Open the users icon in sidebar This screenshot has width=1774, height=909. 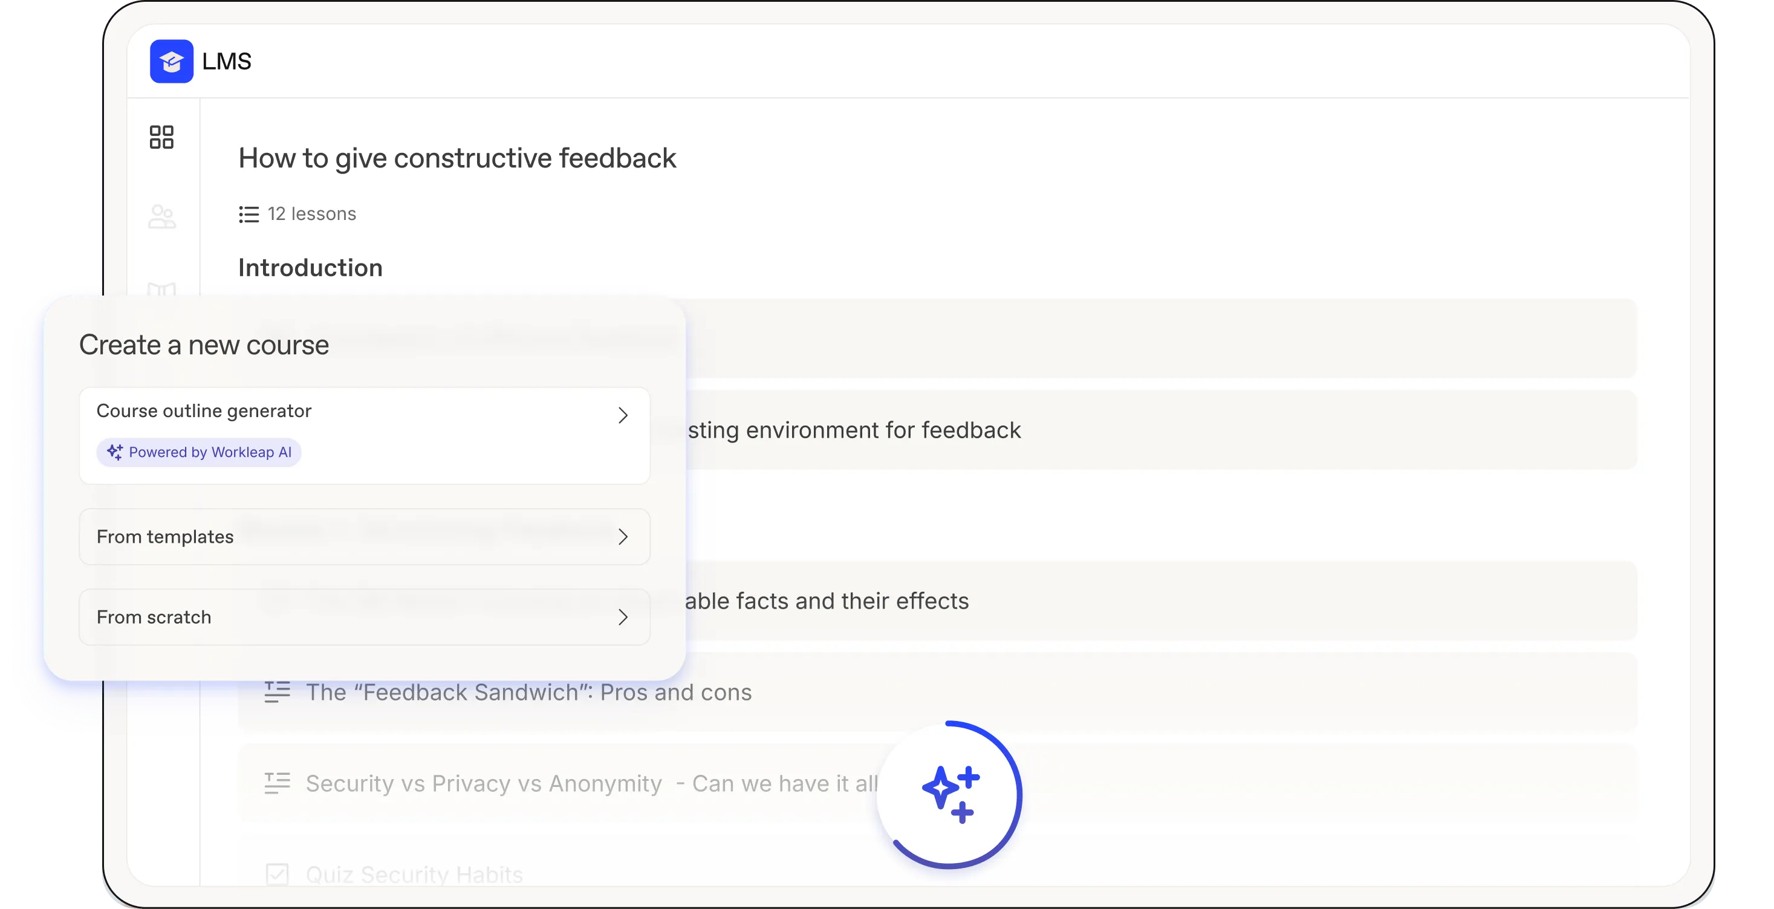(162, 217)
